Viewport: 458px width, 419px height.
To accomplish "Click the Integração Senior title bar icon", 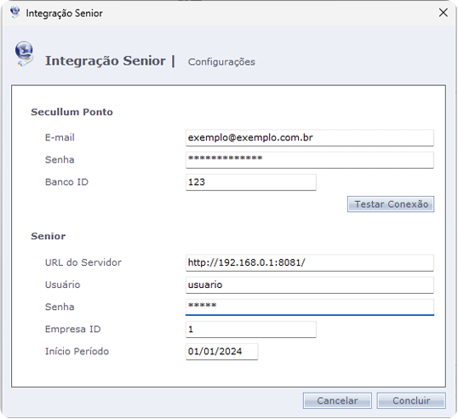I will click(14, 13).
